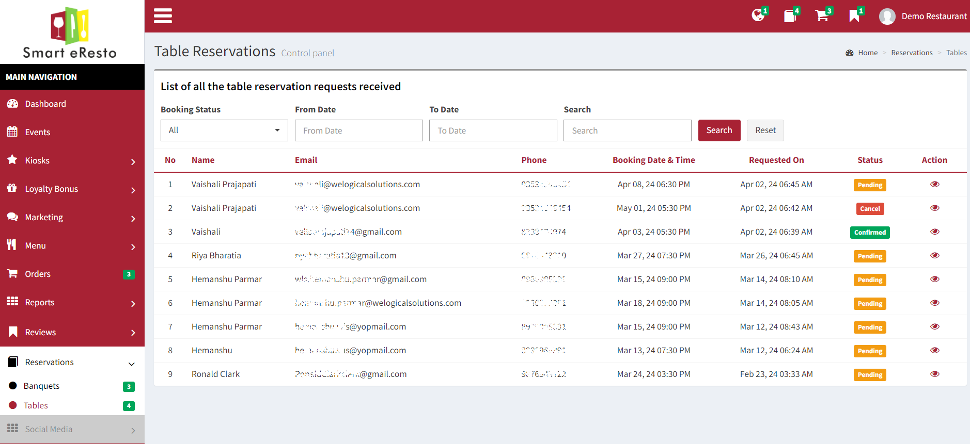Click the Smart eResto logo

coord(70,32)
